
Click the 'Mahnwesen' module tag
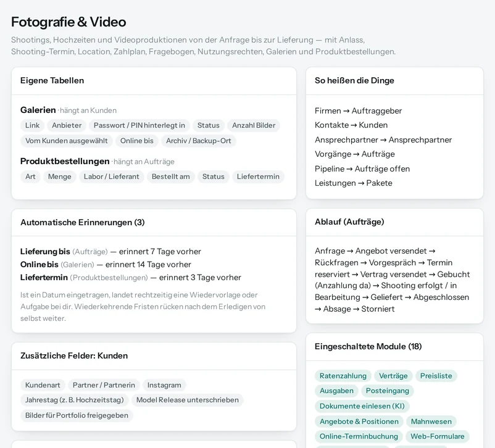pos(431,422)
